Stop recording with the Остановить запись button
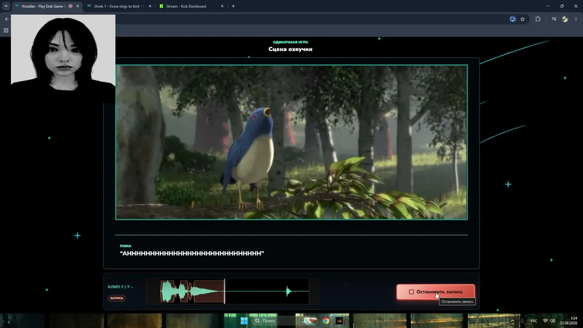The width and height of the screenshot is (583, 328). point(435,292)
